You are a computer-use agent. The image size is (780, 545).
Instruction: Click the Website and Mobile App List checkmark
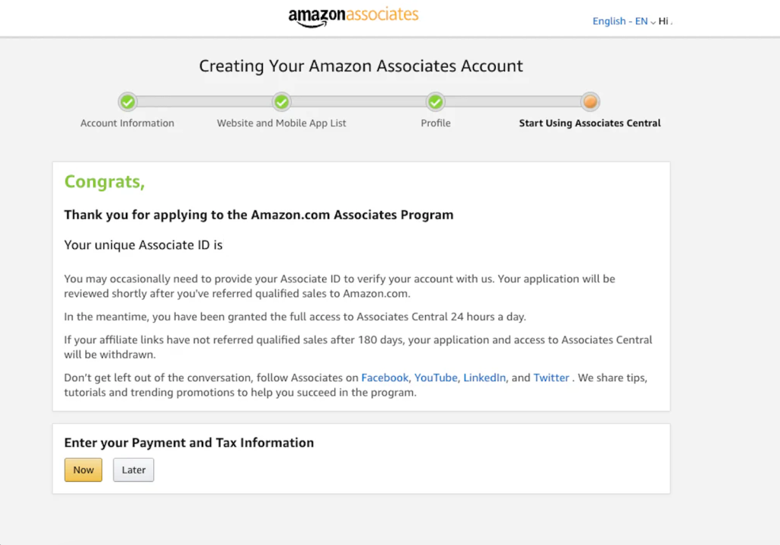(282, 102)
